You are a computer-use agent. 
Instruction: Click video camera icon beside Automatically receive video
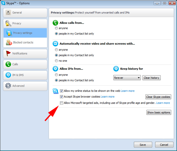point(55,44)
